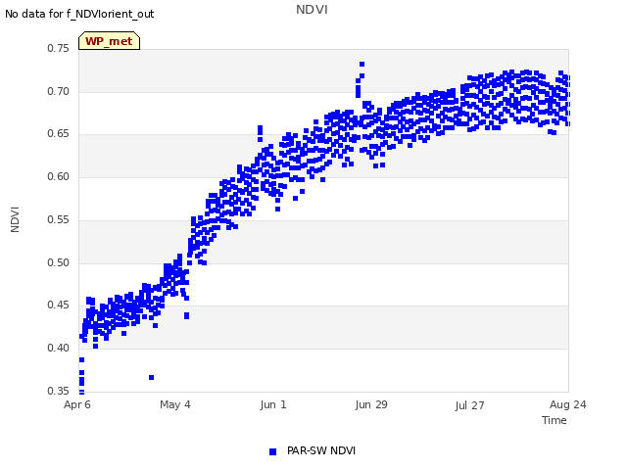Click the 0.65 y-axis tick label

pyautogui.click(x=58, y=133)
